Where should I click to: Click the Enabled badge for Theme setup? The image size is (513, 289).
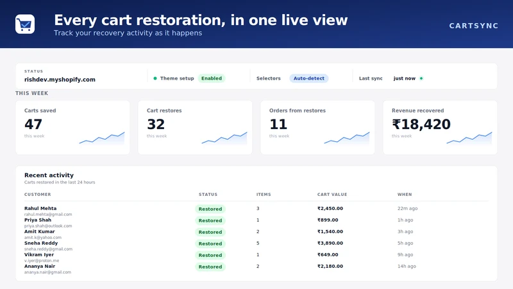[212, 78]
